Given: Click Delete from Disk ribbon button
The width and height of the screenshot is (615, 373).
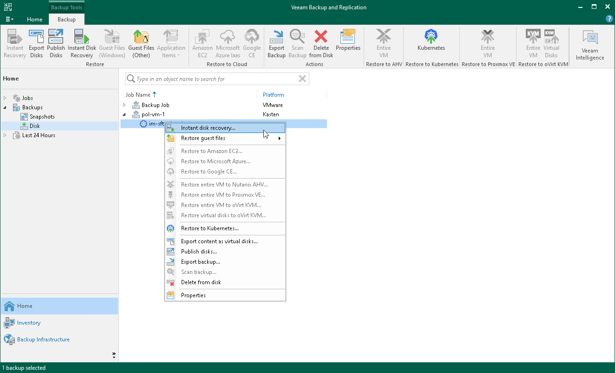Looking at the screenshot, I should pos(321,44).
